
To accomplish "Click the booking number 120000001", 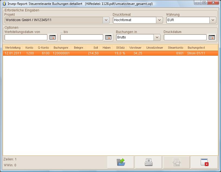I will 61,53.
